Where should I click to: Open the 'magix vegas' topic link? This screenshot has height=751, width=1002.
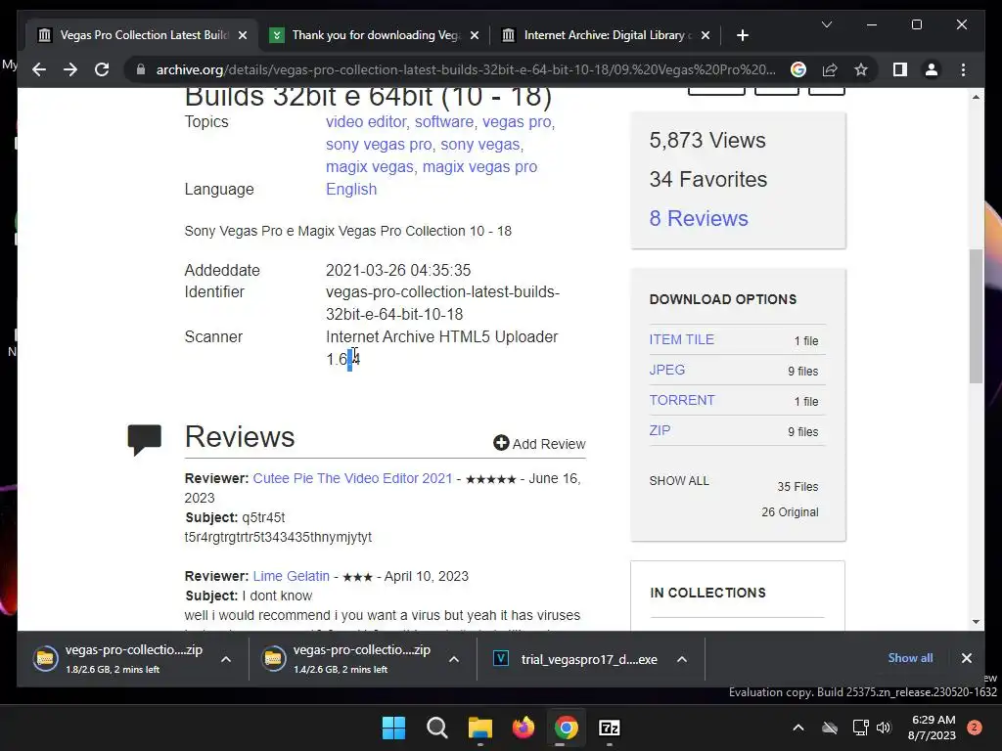(369, 166)
